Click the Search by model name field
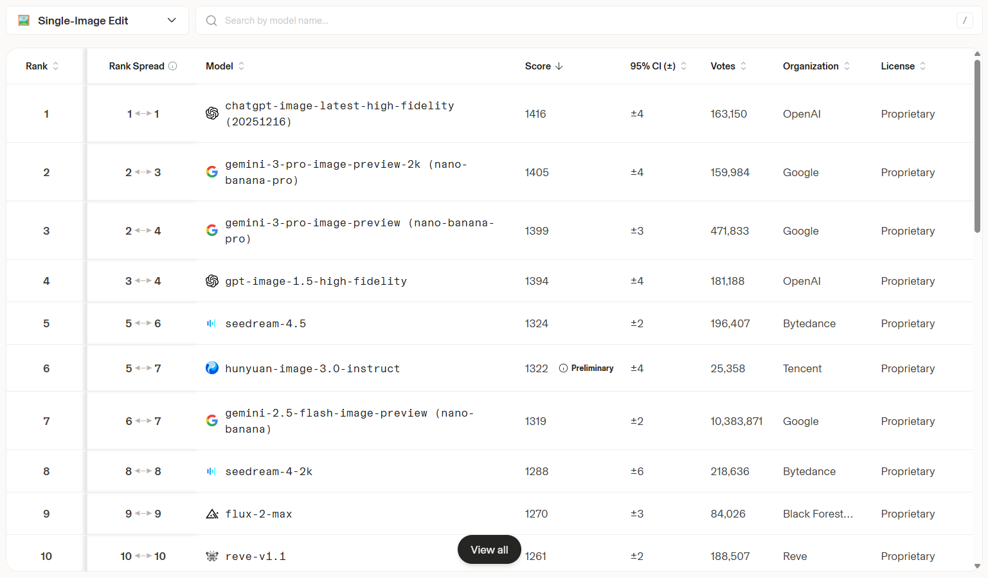The height and width of the screenshot is (578, 988). click(579, 21)
